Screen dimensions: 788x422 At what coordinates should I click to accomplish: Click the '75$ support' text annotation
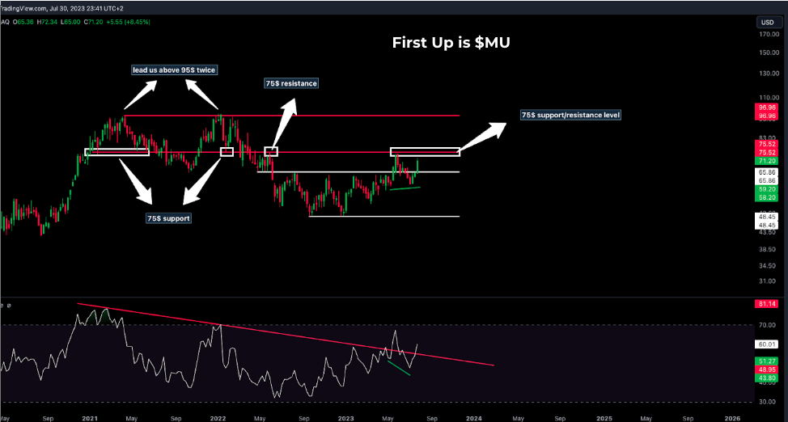(169, 218)
